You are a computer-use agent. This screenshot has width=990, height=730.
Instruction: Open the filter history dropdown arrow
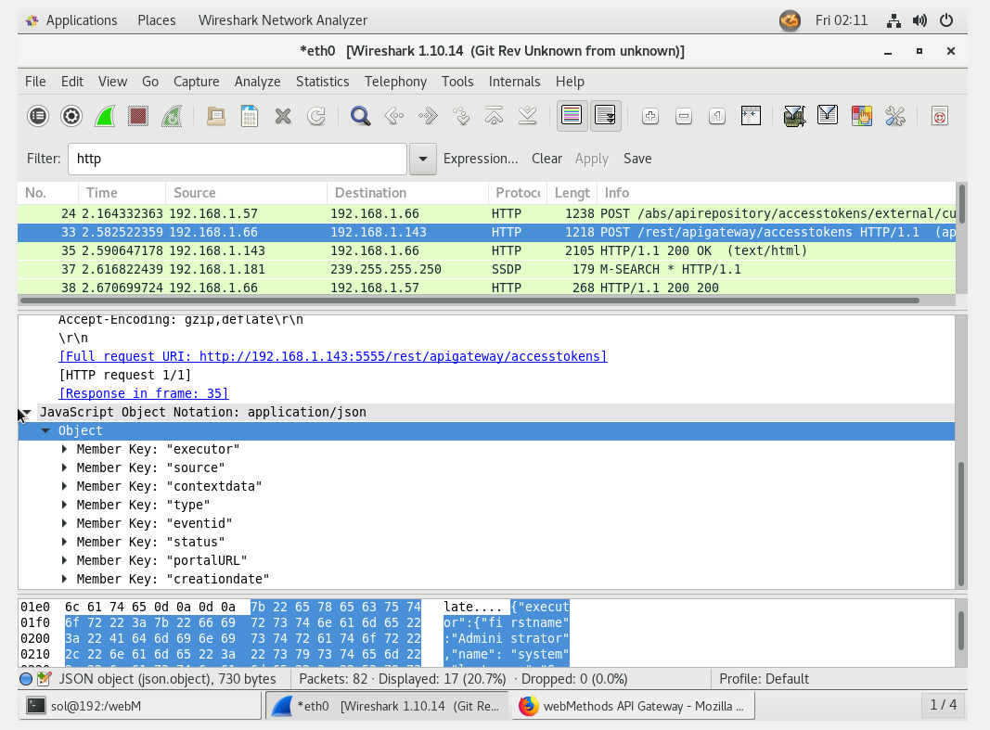pos(422,159)
